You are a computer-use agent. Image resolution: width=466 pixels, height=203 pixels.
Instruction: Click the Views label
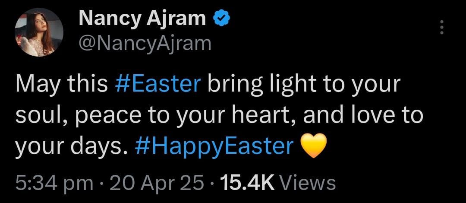pos(308,183)
